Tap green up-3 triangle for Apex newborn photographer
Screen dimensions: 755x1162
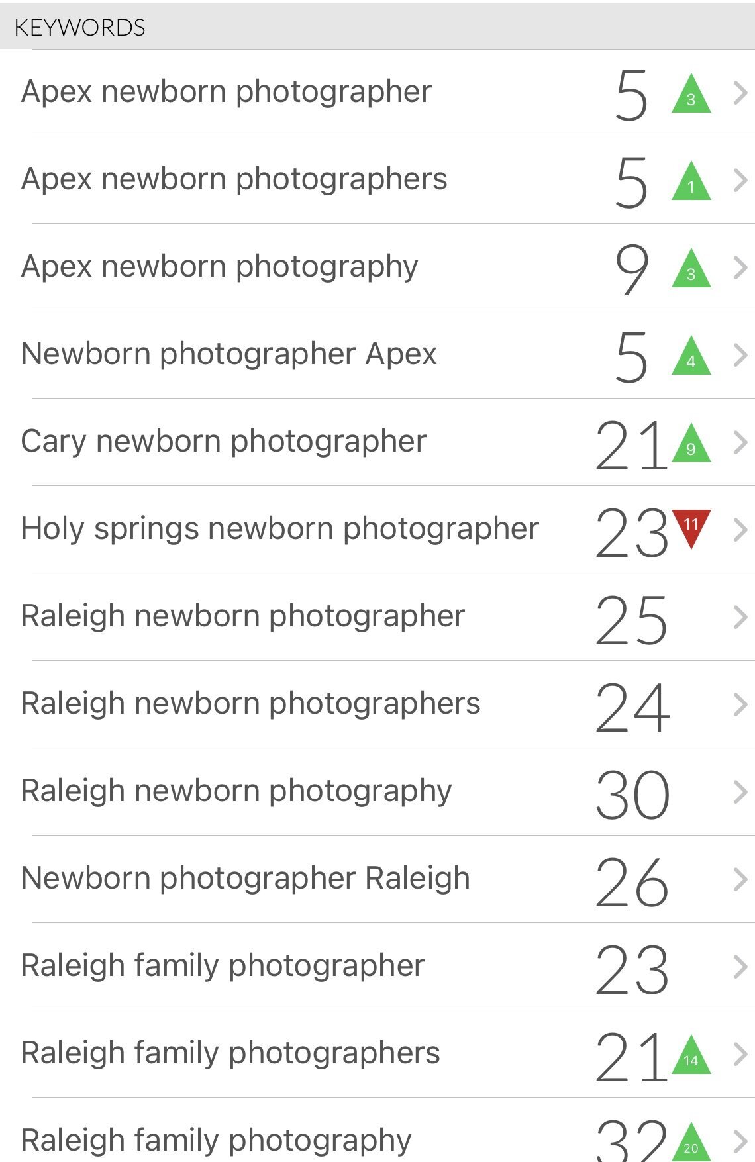tap(691, 96)
